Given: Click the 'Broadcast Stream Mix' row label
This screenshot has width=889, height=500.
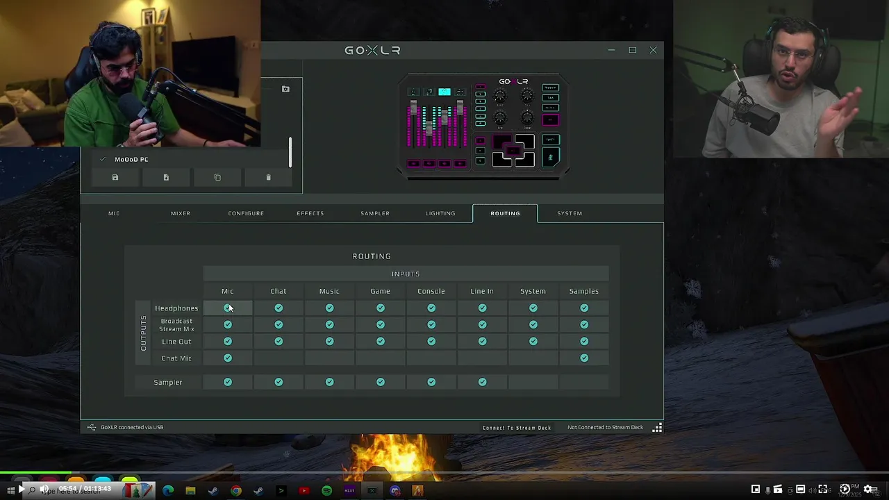Looking at the screenshot, I should 176,325.
